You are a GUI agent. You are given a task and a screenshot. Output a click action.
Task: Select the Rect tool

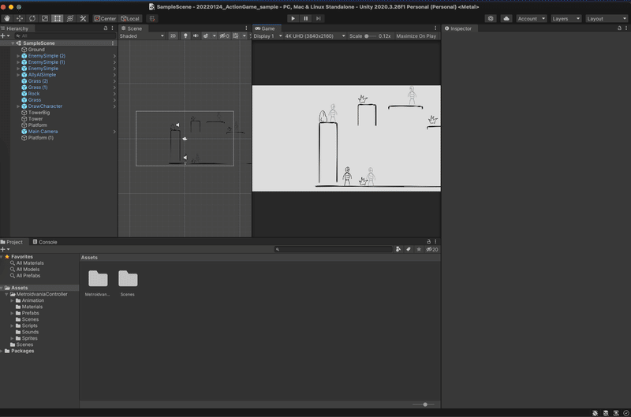[x=58, y=18]
